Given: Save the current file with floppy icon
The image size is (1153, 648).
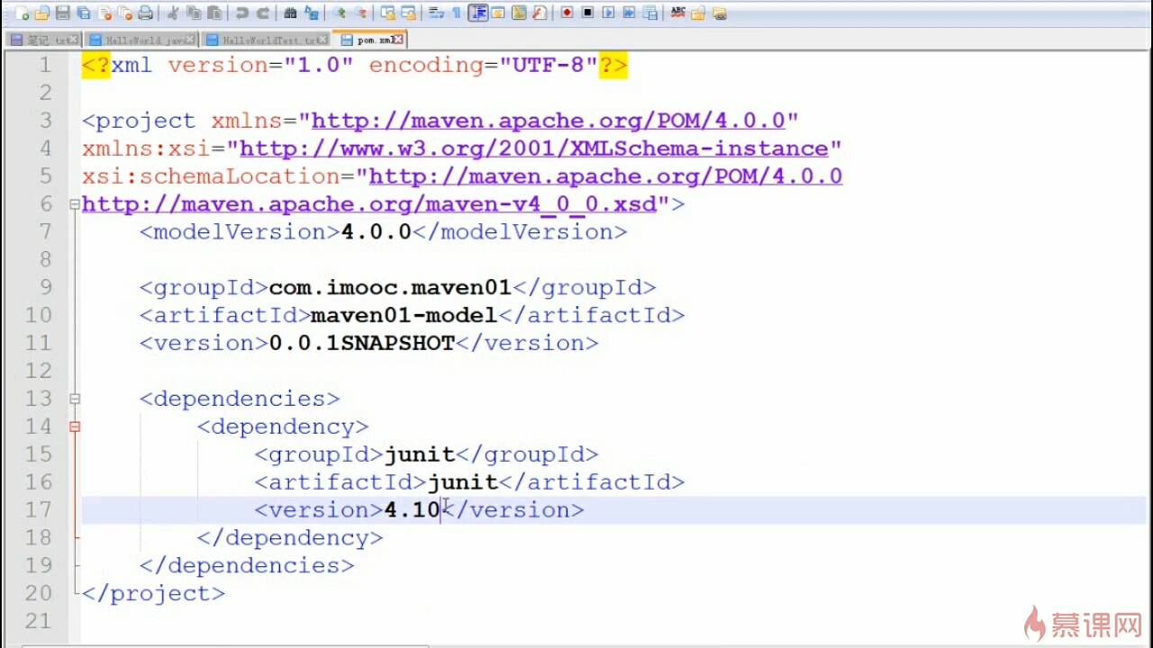Looking at the screenshot, I should coord(63,13).
